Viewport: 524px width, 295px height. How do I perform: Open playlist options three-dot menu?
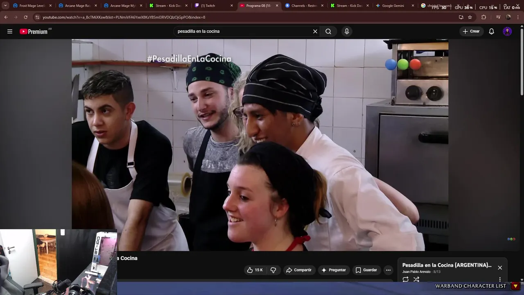tap(500, 279)
